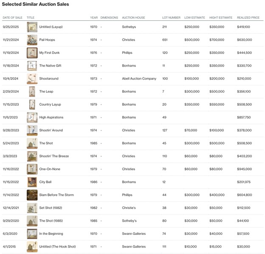The width and height of the screenshot is (265, 254).
Task: Select the Abell Auction Company cell
Action: (x=139, y=79)
